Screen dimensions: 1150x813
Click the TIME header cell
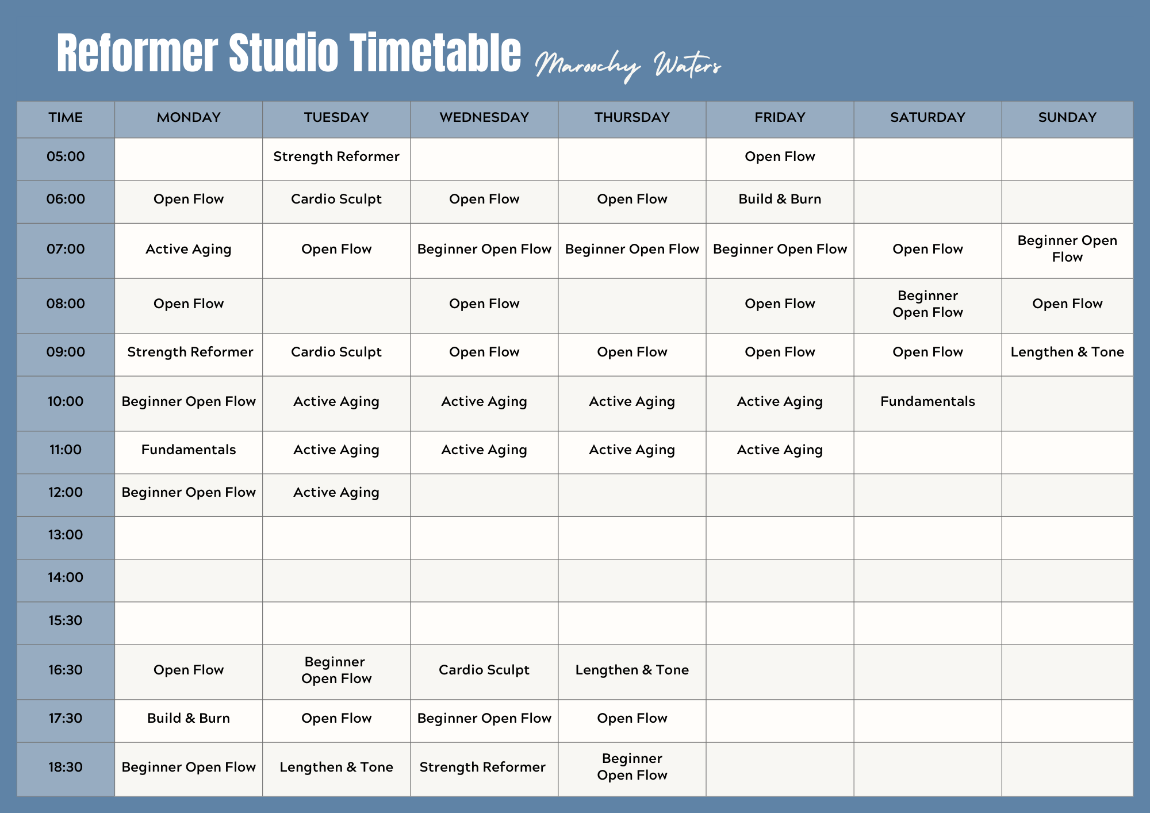click(66, 117)
